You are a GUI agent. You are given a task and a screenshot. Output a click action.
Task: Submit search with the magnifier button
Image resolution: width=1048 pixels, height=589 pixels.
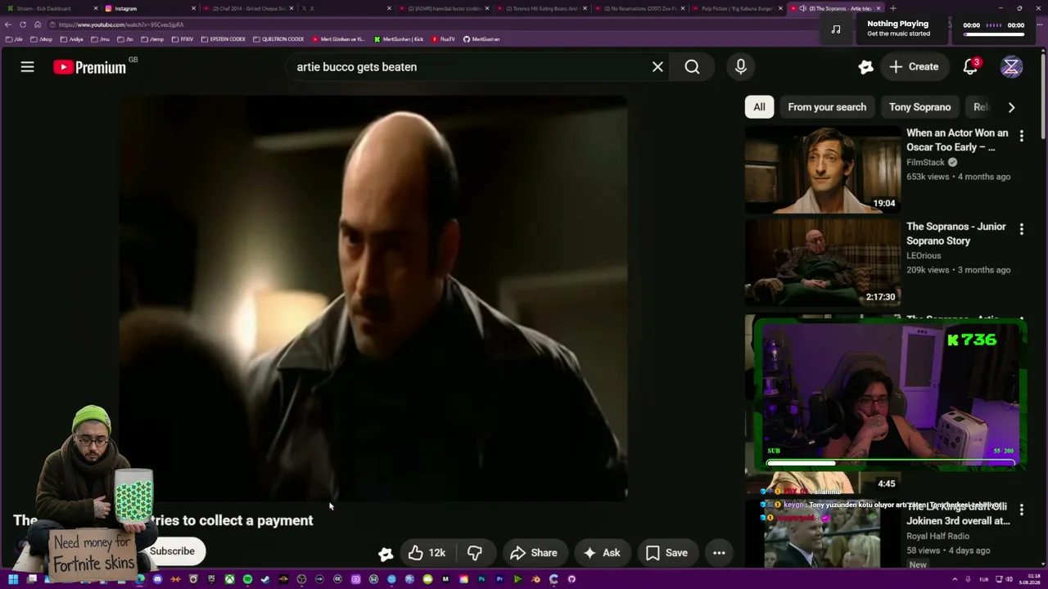(692, 67)
